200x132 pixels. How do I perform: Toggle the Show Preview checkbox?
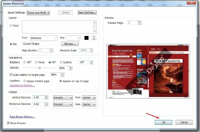[x=8, y=123]
